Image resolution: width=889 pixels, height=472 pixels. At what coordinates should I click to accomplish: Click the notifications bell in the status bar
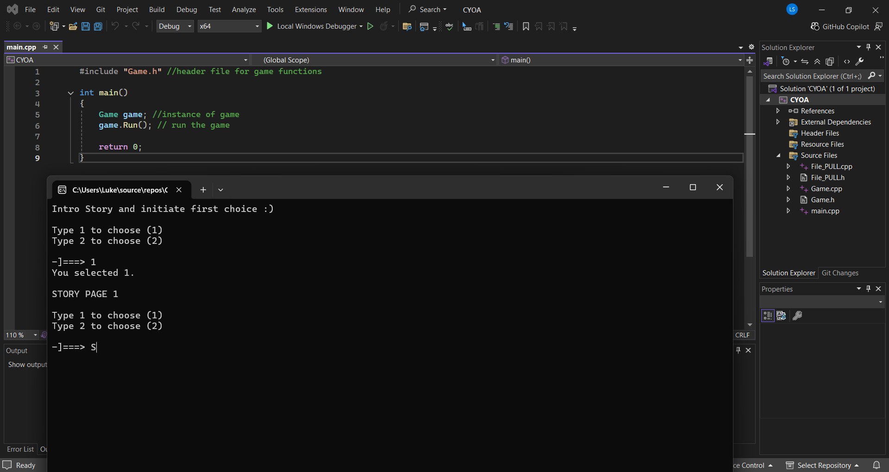(x=876, y=465)
